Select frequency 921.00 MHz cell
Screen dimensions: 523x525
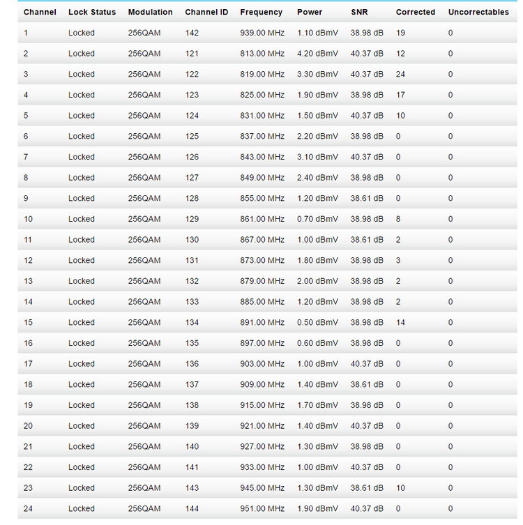pyautogui.click(x=262, y=426)
